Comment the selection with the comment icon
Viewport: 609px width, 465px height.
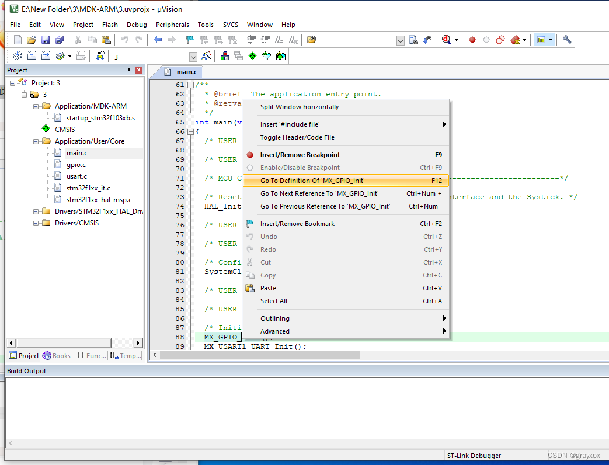coord(279,40)
